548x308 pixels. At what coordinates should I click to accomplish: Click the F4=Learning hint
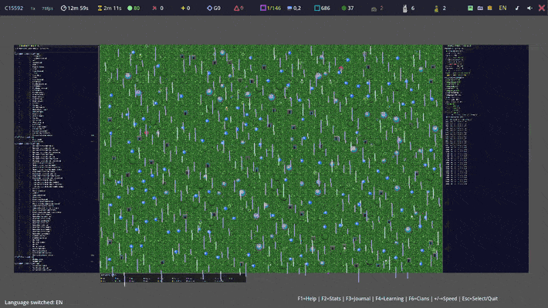[389, 299]
